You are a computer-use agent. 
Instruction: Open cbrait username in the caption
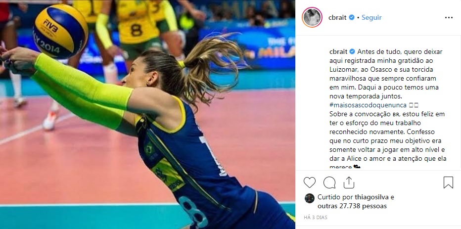click(x=339, y=52)
